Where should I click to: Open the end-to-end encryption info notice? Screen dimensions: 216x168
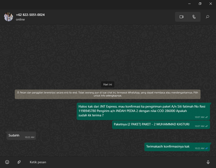point(108,94)
